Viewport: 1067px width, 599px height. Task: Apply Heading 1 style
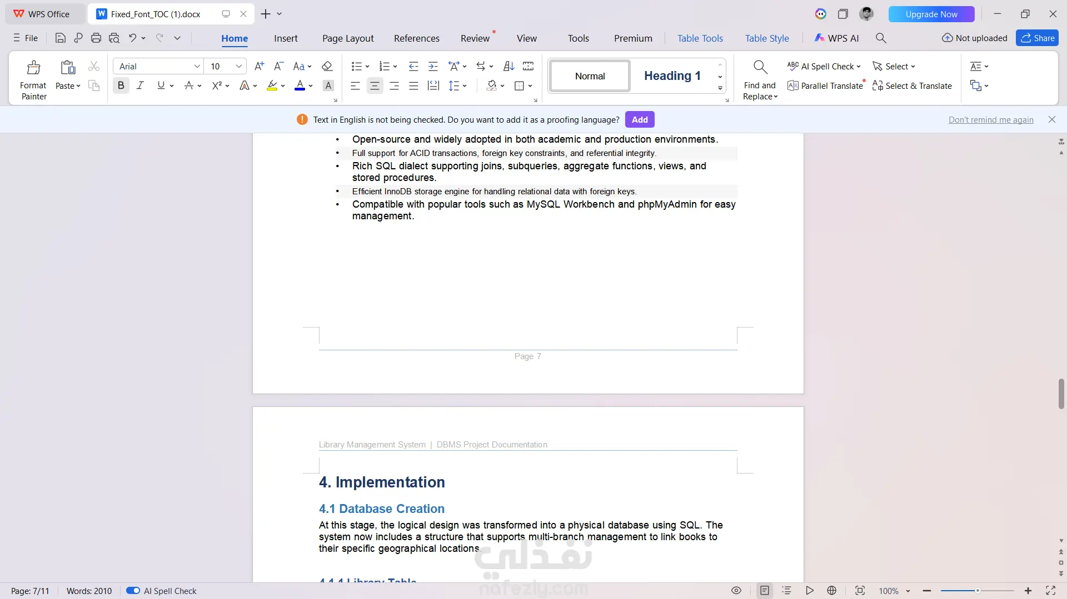point(672,75)
